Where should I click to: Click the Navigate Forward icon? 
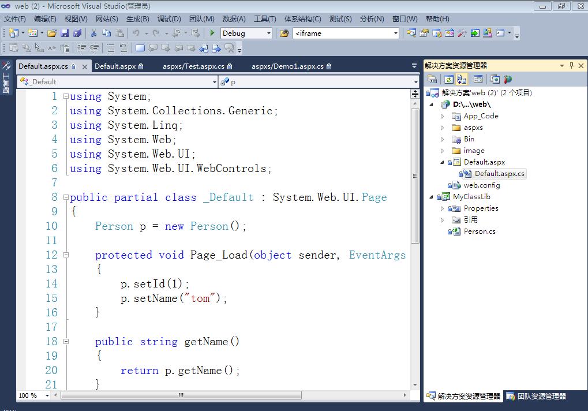click(x=196, y=33)
